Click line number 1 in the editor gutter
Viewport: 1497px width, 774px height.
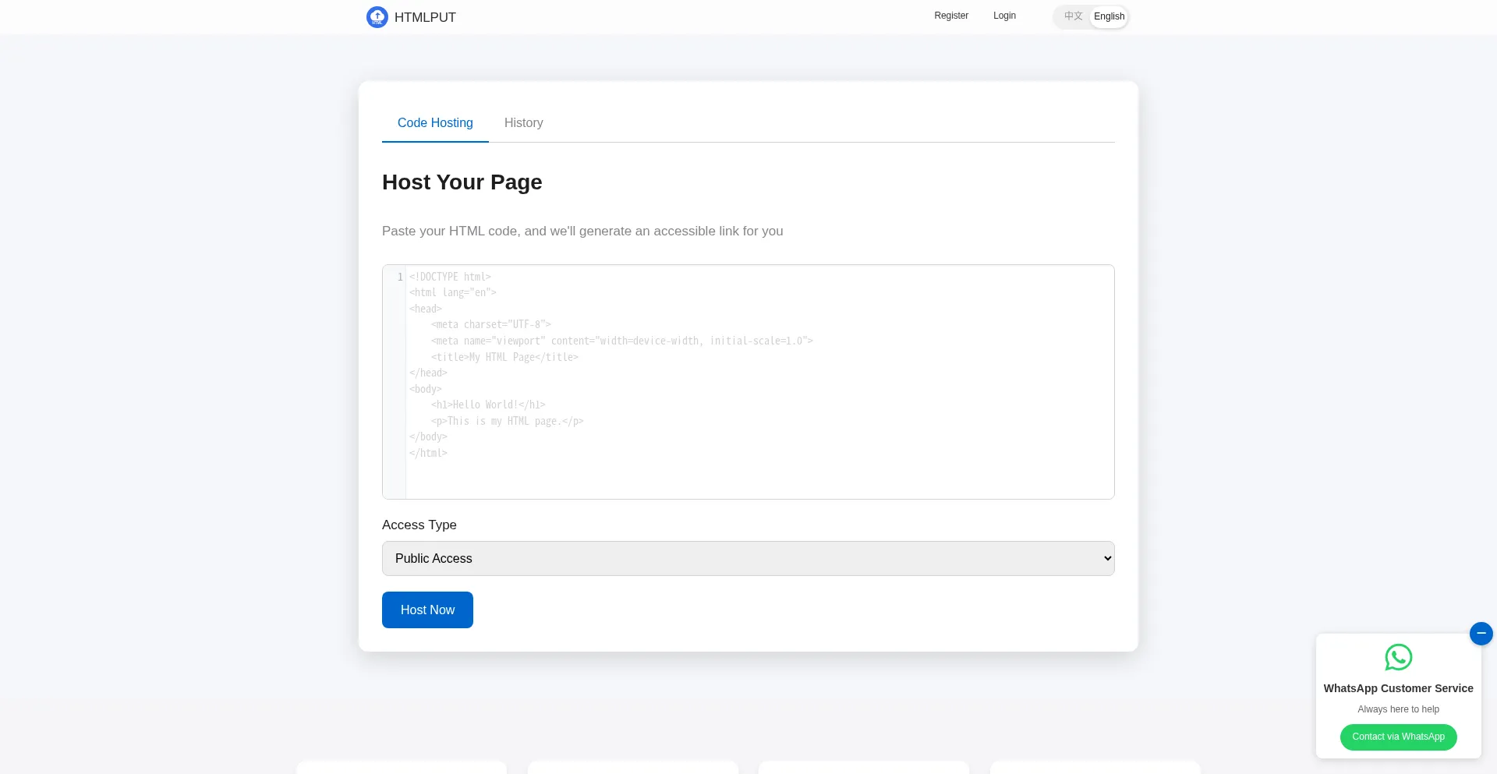(400, 277)
